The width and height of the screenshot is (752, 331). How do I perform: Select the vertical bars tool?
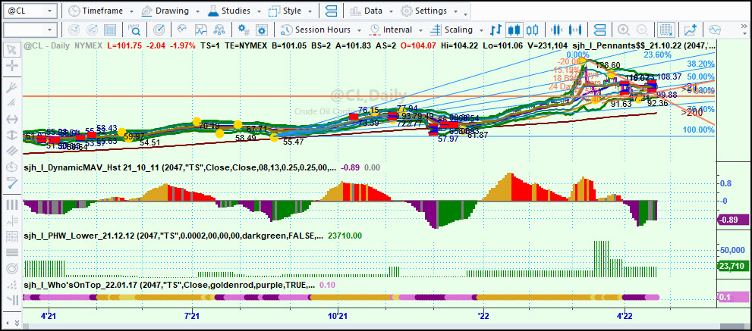click(x=12, y=205)
